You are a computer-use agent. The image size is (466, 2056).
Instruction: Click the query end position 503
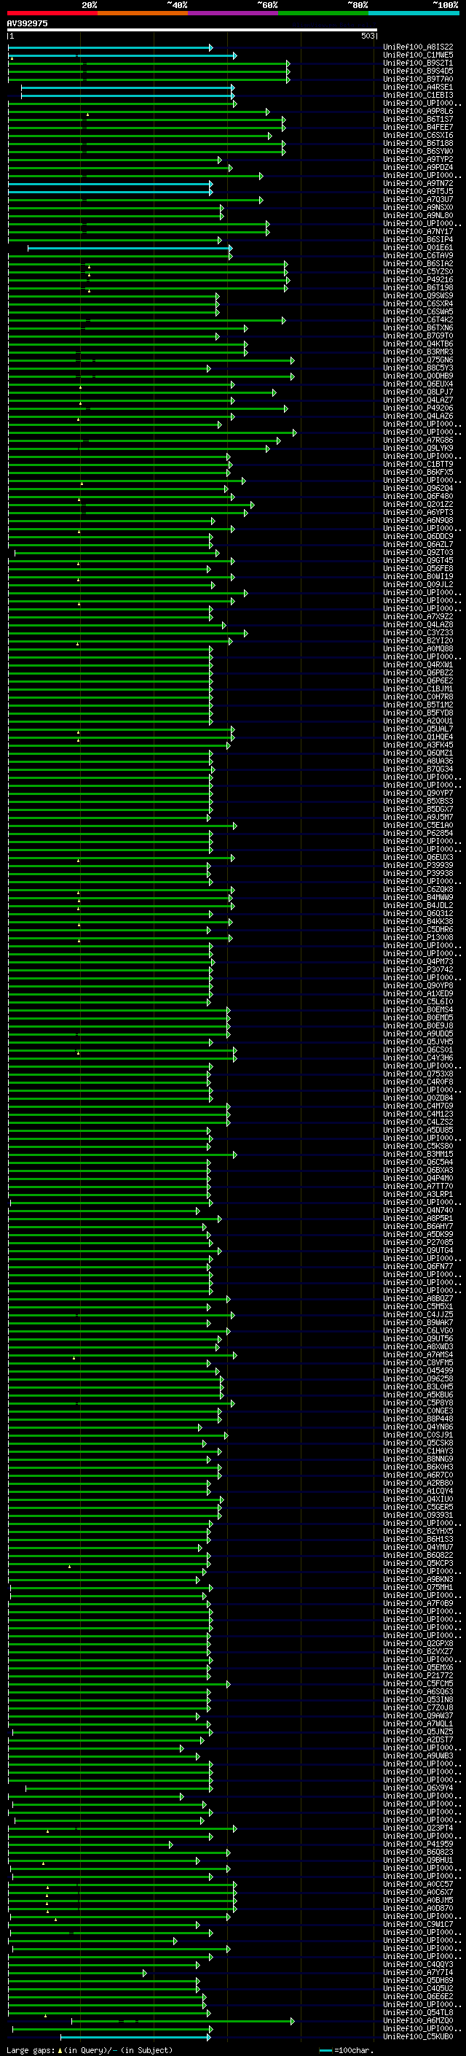(367, 36)
